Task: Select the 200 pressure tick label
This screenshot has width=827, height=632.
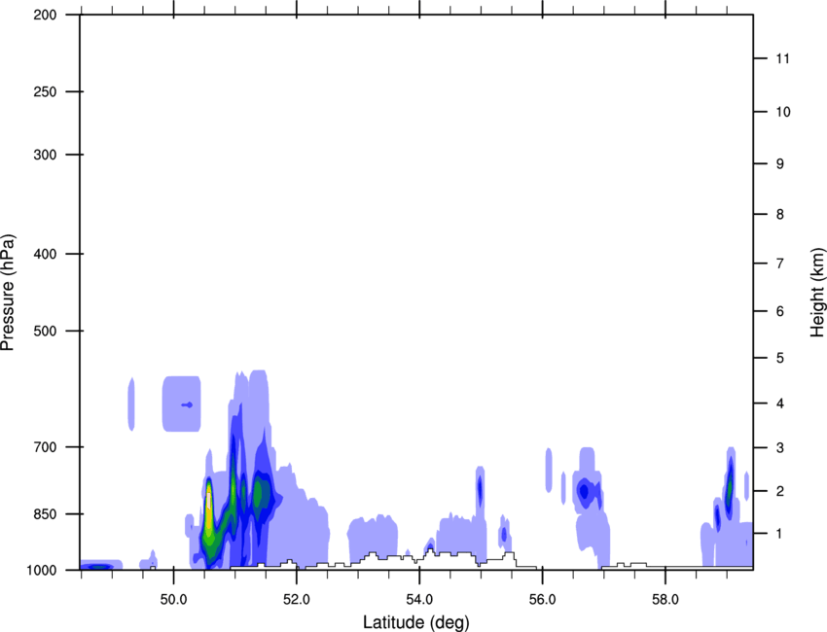Action: point(46,15)
